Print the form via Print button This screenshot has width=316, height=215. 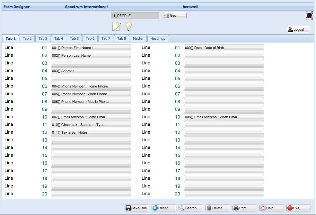[x=245, y=208]
